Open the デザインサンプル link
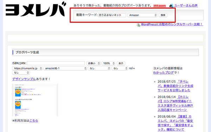This screenshot has height=132, width=211. point(24,79)
